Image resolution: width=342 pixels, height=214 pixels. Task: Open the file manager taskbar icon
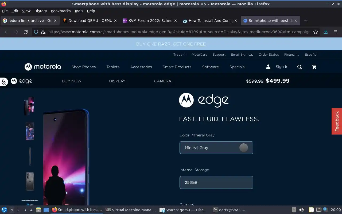[38, 210]
